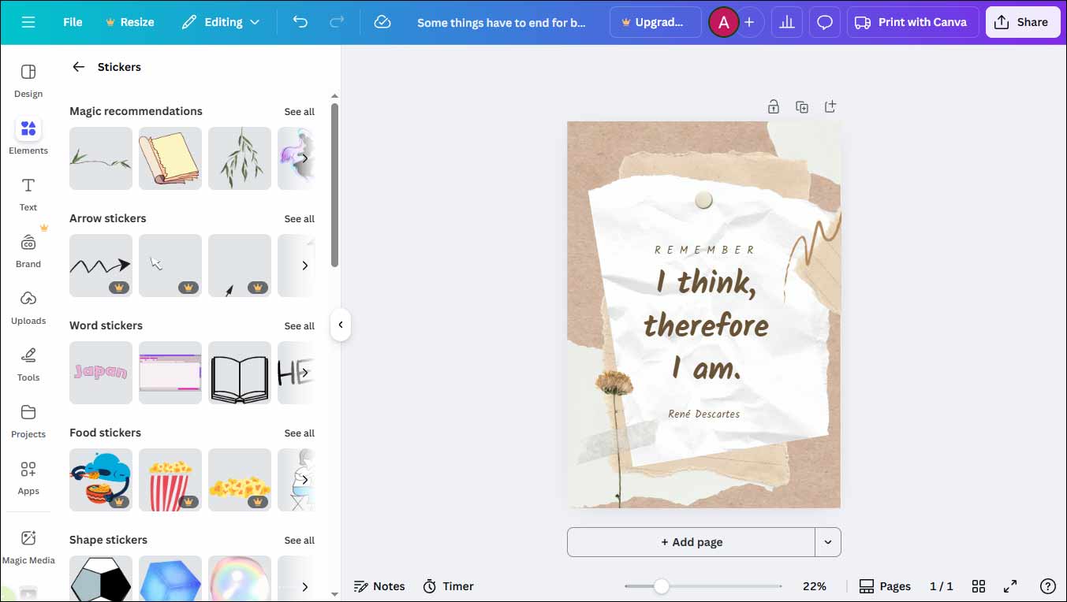Click the Print with Canva button

click(x=912, y=22)
